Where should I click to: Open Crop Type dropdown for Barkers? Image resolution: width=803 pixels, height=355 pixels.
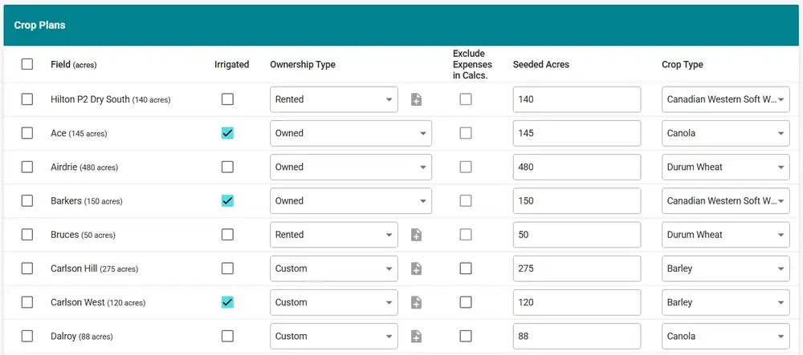[x=726, y=201]
